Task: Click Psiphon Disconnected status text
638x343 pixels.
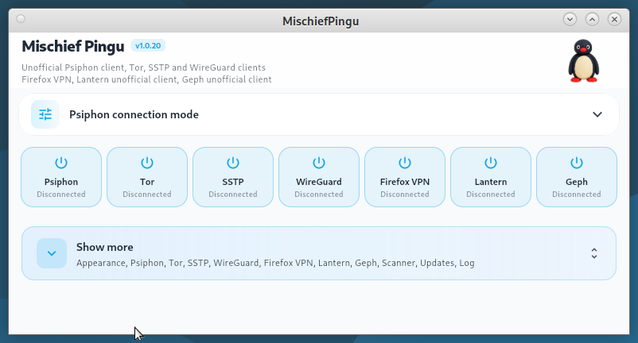Action: pos(61,194)
